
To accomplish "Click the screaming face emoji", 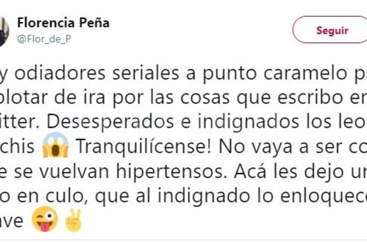I will point(56,145).
